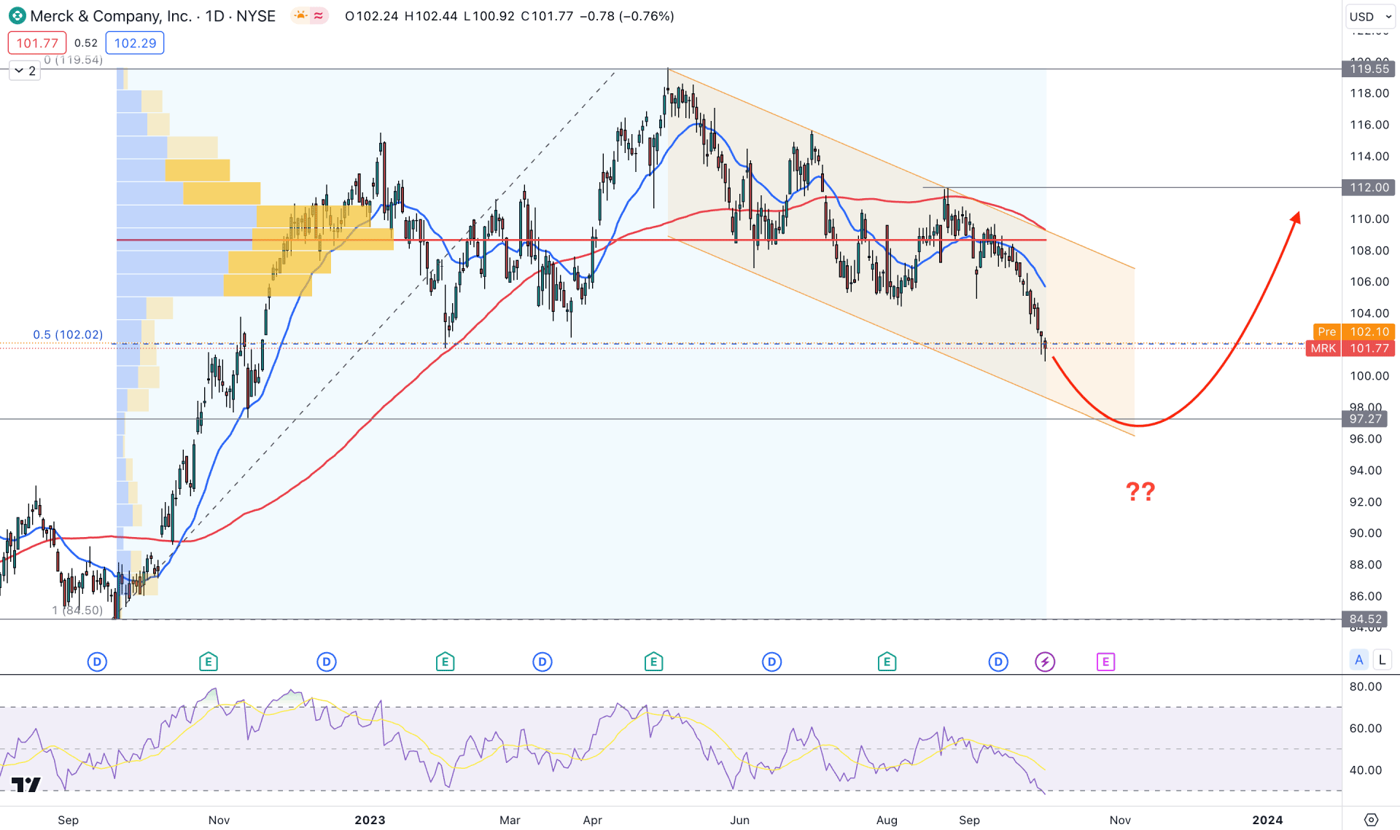Click the 1 (84.50) Fibonacci level label
1400x830 pixels.
click(x=77, y=610)
